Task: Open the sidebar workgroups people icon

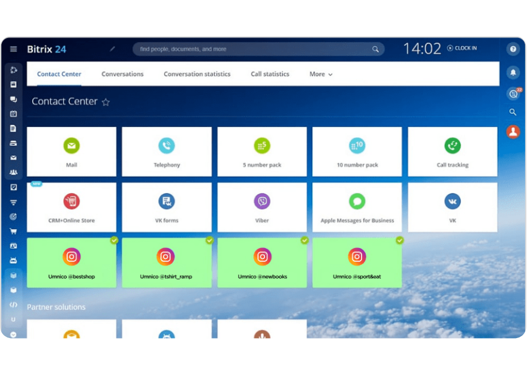Action: (13, 173)
